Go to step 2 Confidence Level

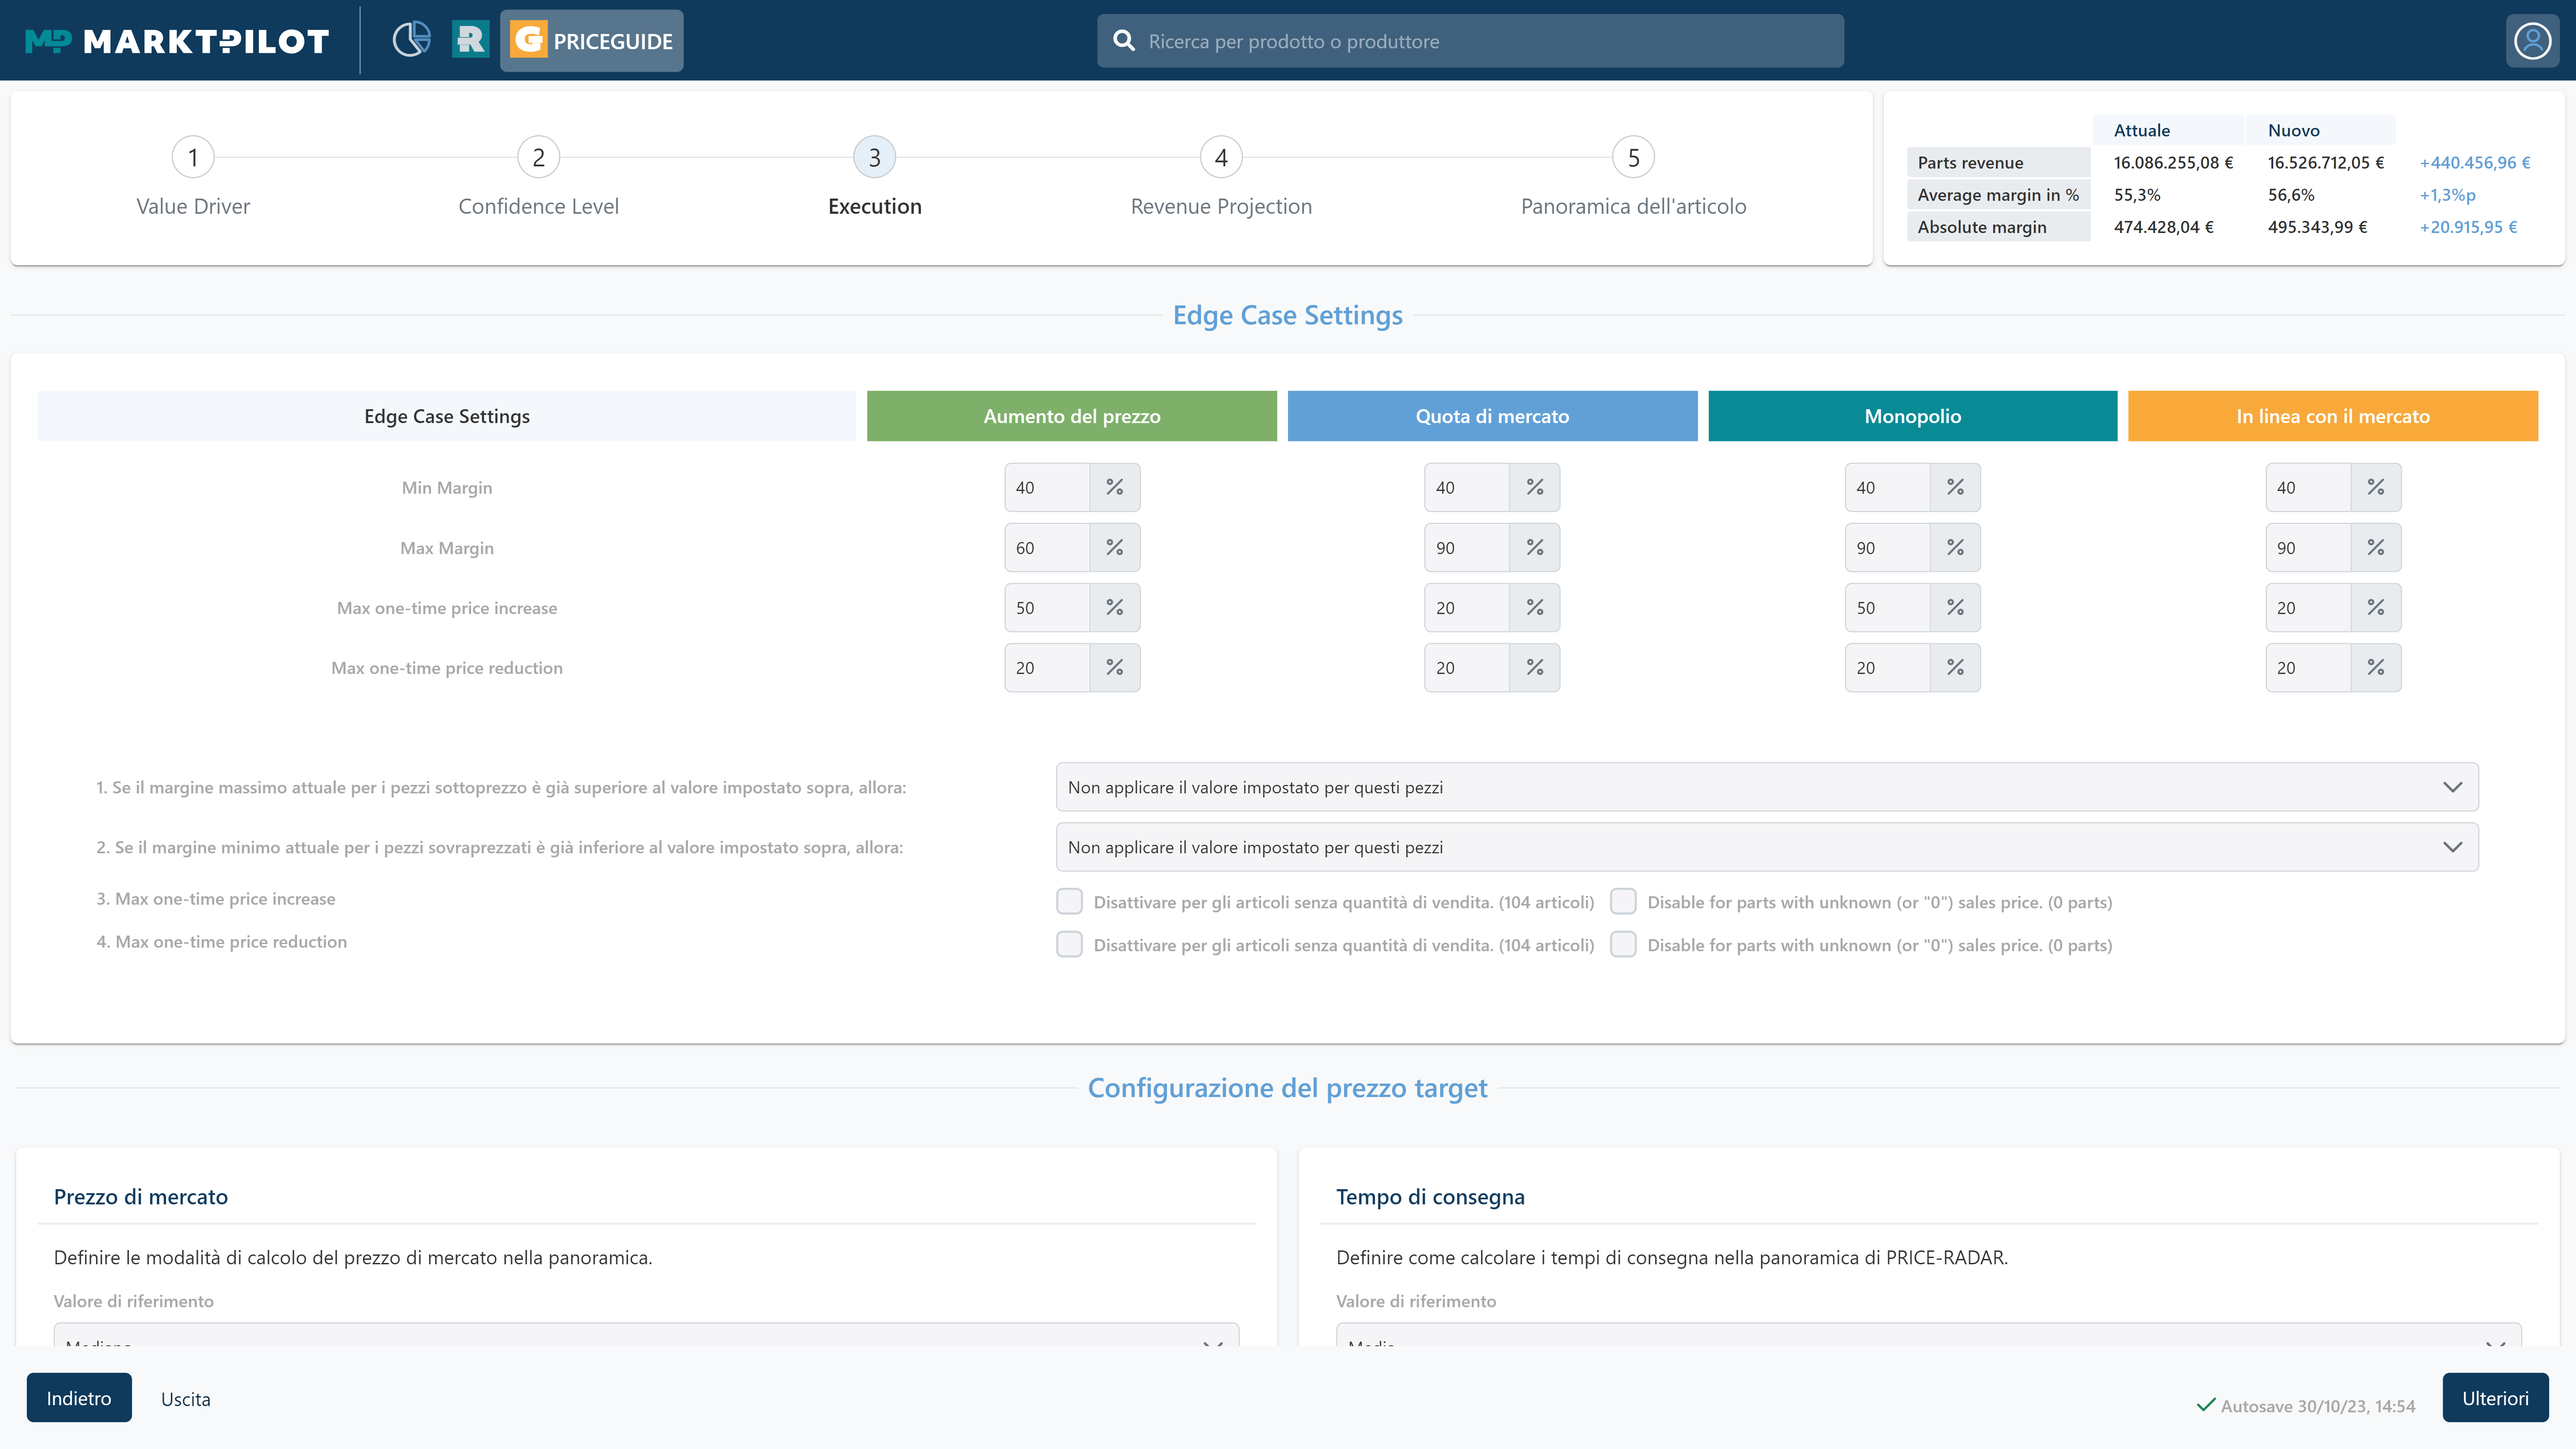[x=538, y=177]
